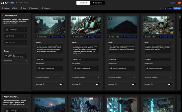Select the galaxy sky thumbnail
This screenshot has width=182, height=112.
coord(50,105)
